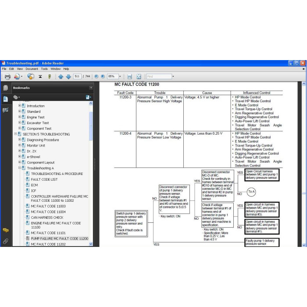
Task: Click the zoom out round button
Action: coord(96,76)
